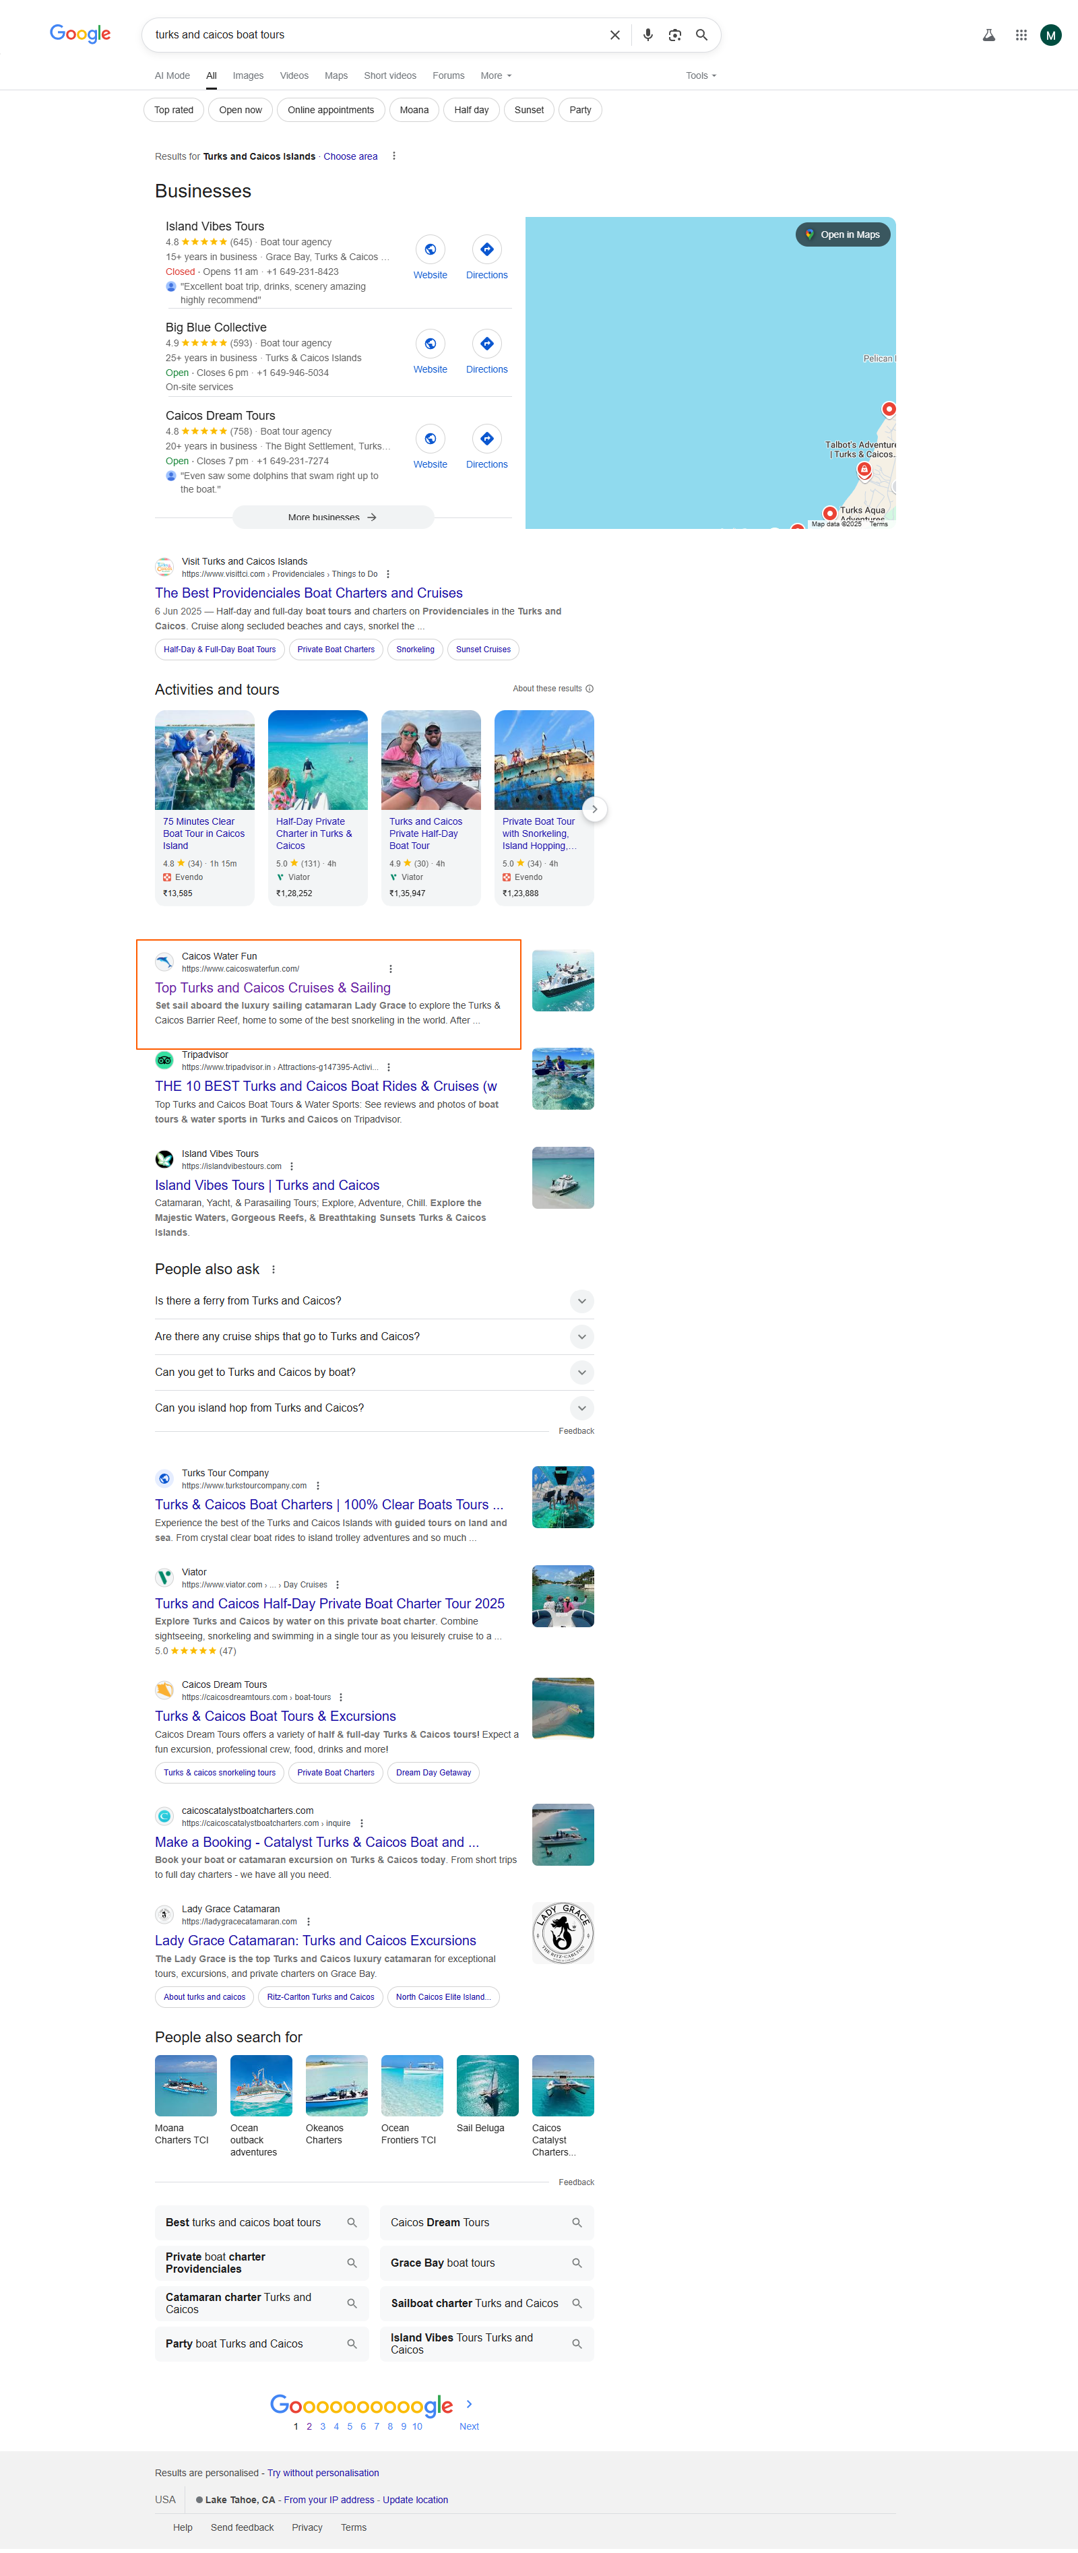Click Open in Maps button
1078x2553 pixels.
tap(843, 235)
